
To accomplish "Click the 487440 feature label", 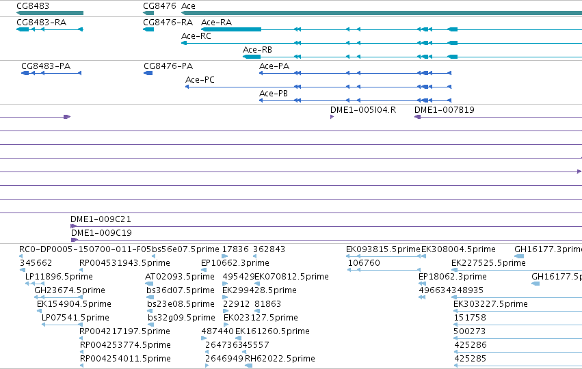I will pyautogui.click(x=217, y=331).
